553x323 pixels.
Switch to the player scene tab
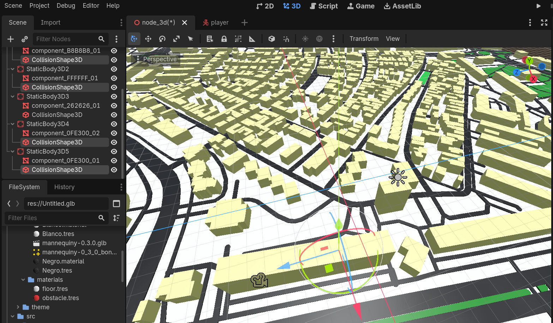pyautogui.click(x=216, y=23)
